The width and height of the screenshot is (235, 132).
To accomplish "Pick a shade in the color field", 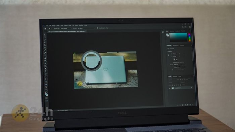I will point(178,38).
